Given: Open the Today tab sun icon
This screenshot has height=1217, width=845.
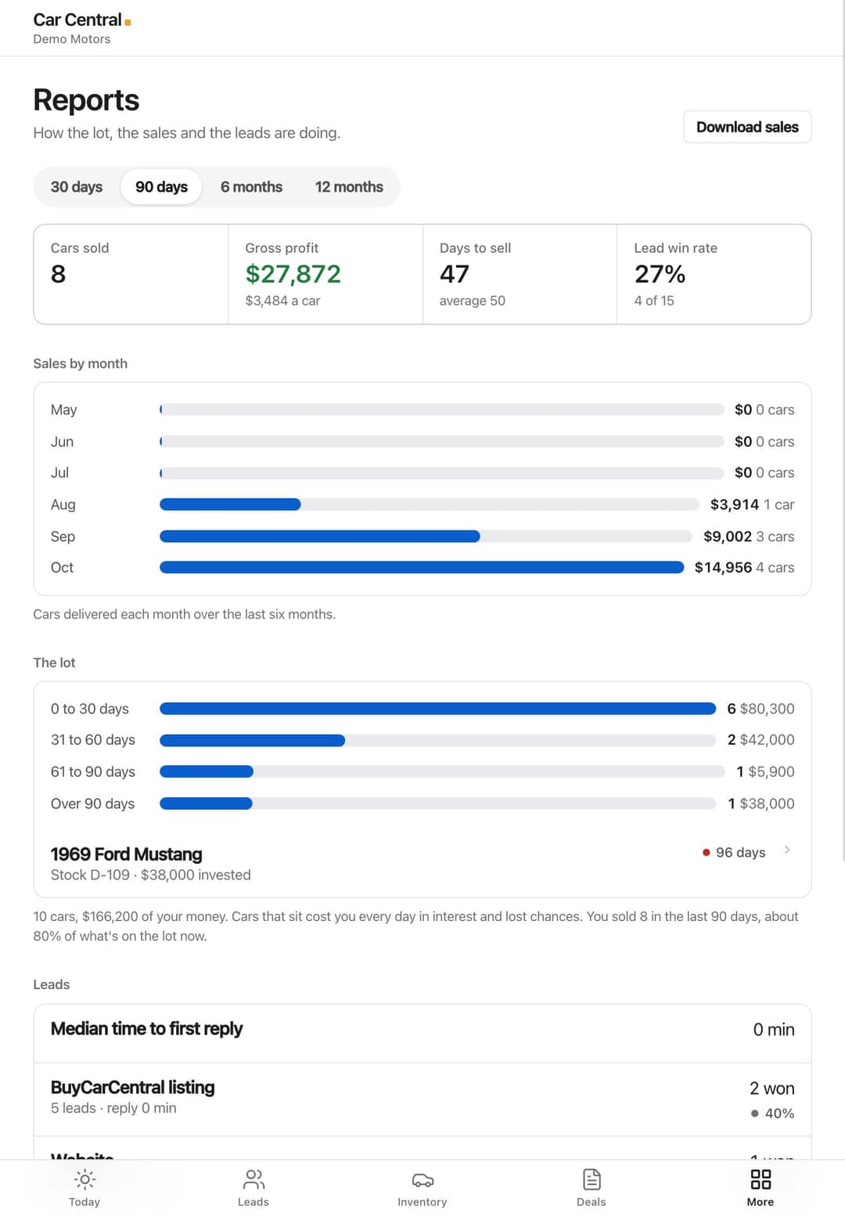Looking at the screenshot, I should 84,1179.
